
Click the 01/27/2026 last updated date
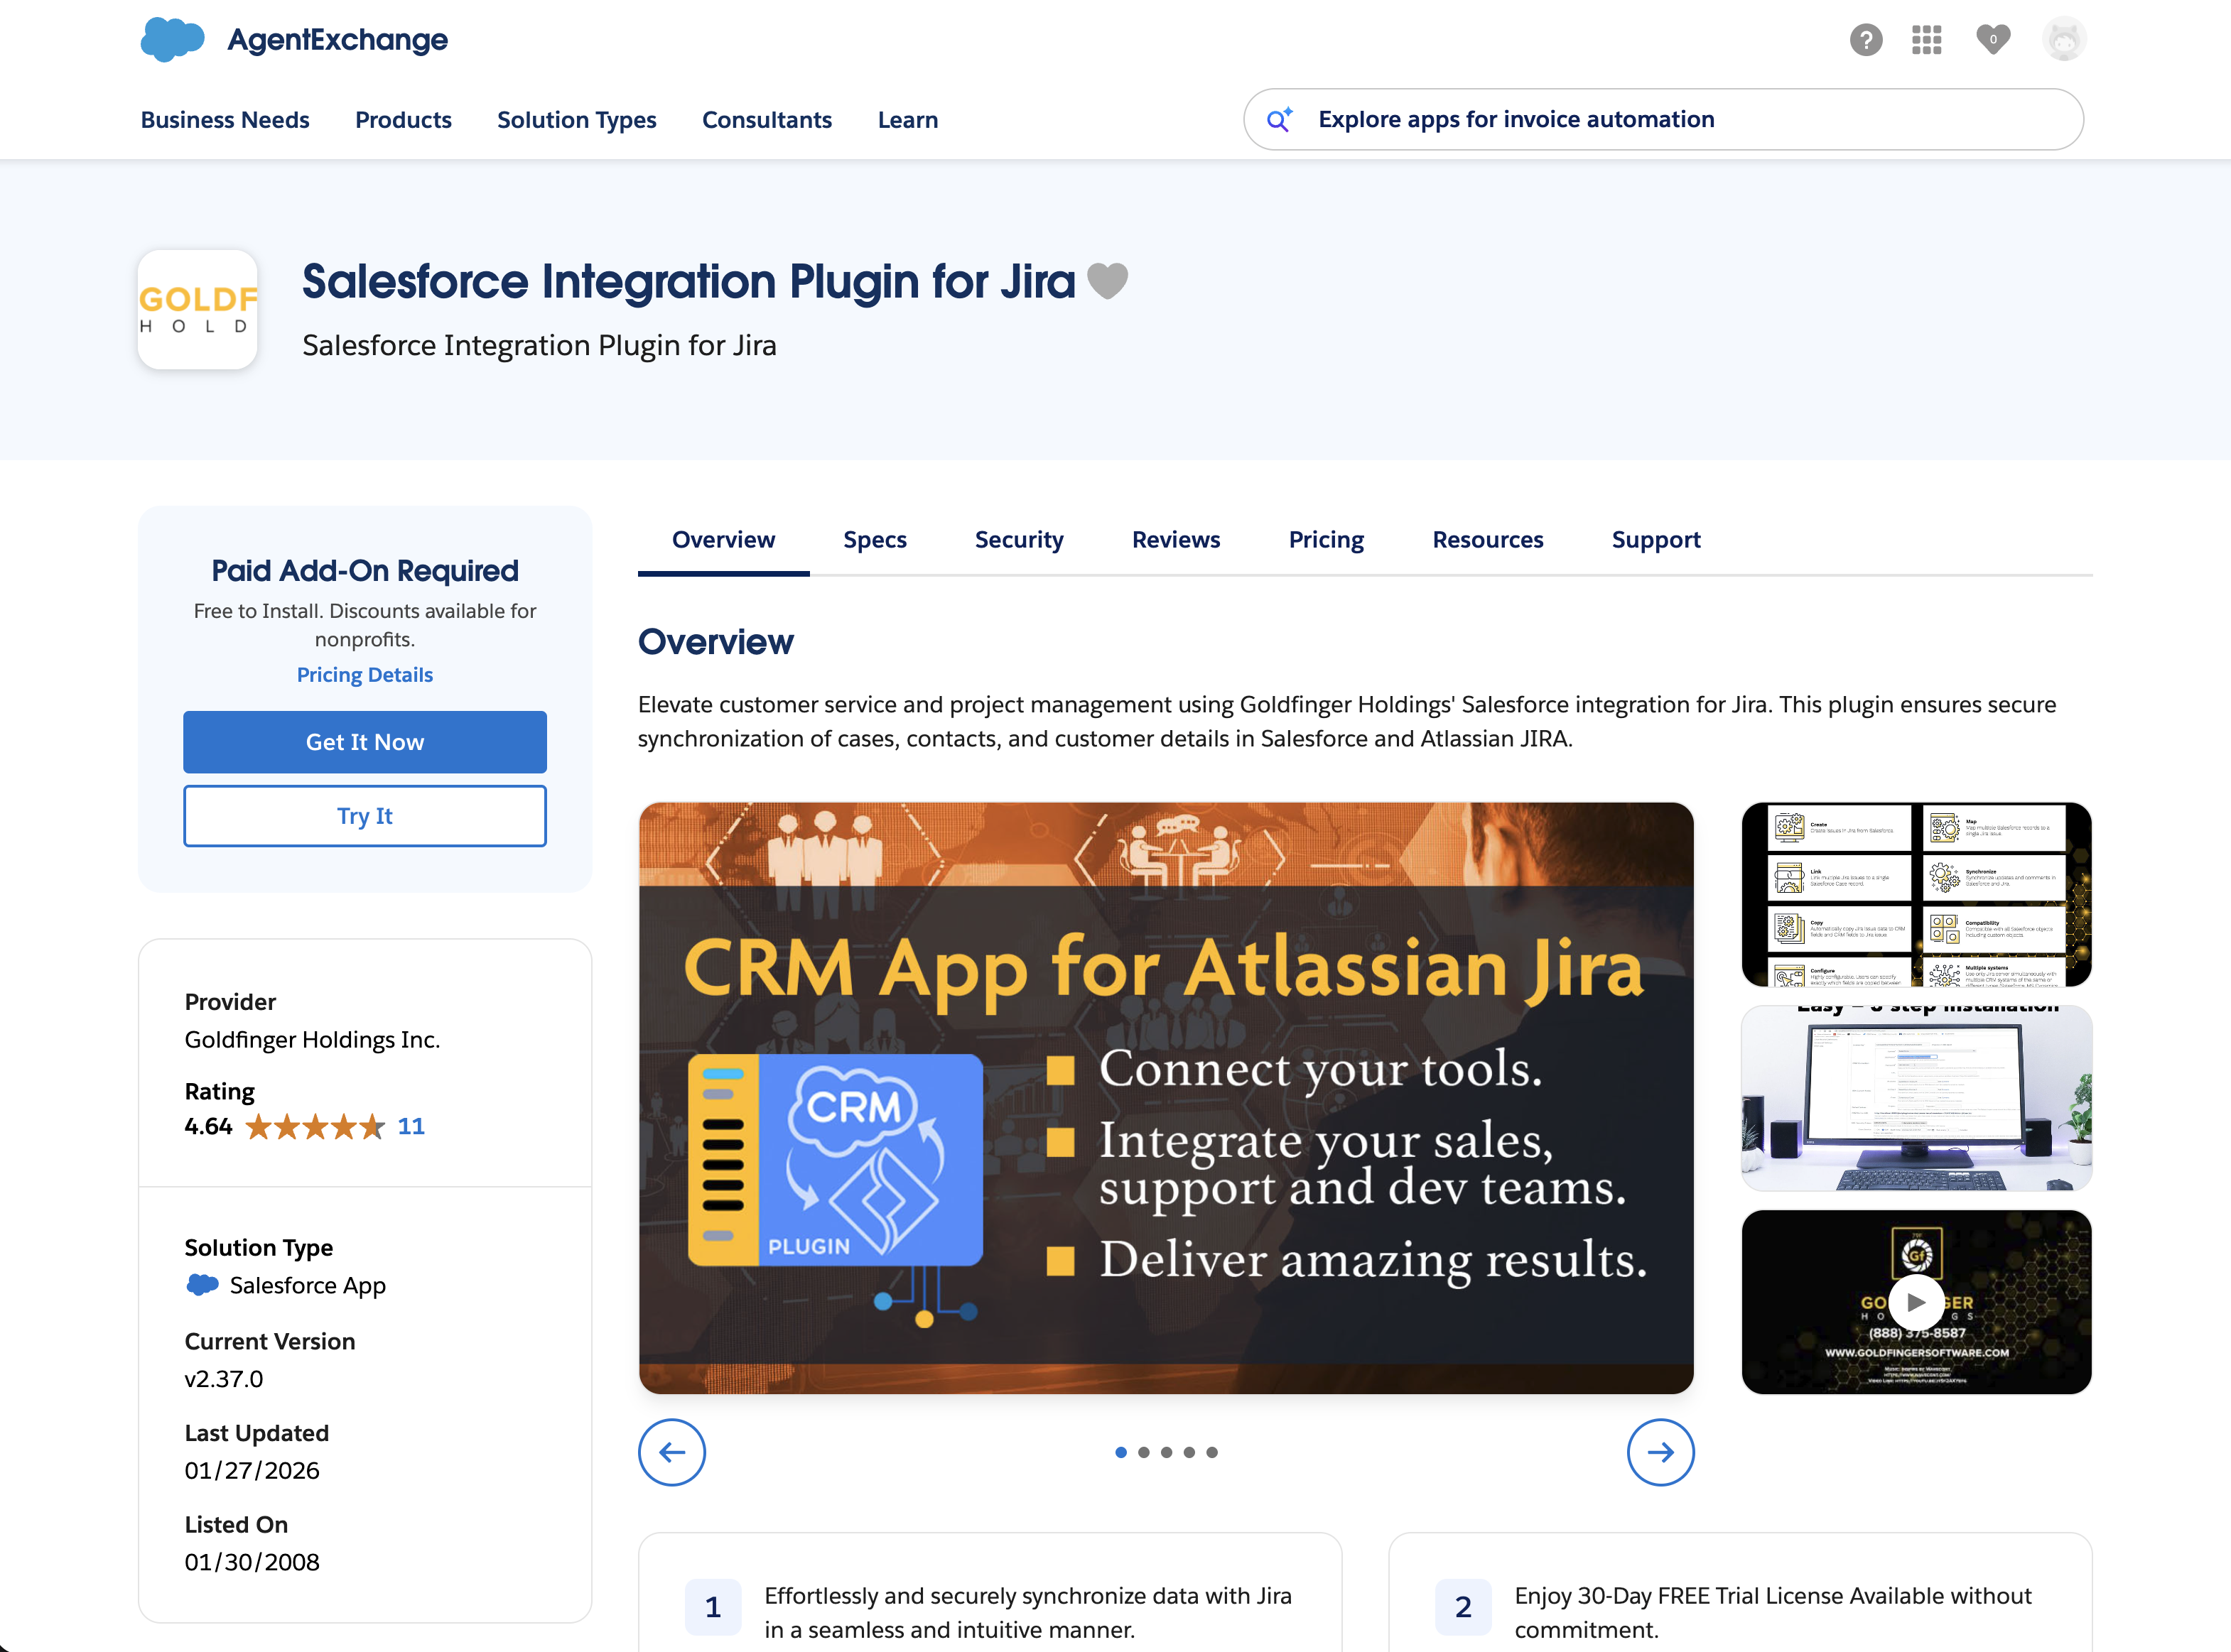coord(252,1471)
